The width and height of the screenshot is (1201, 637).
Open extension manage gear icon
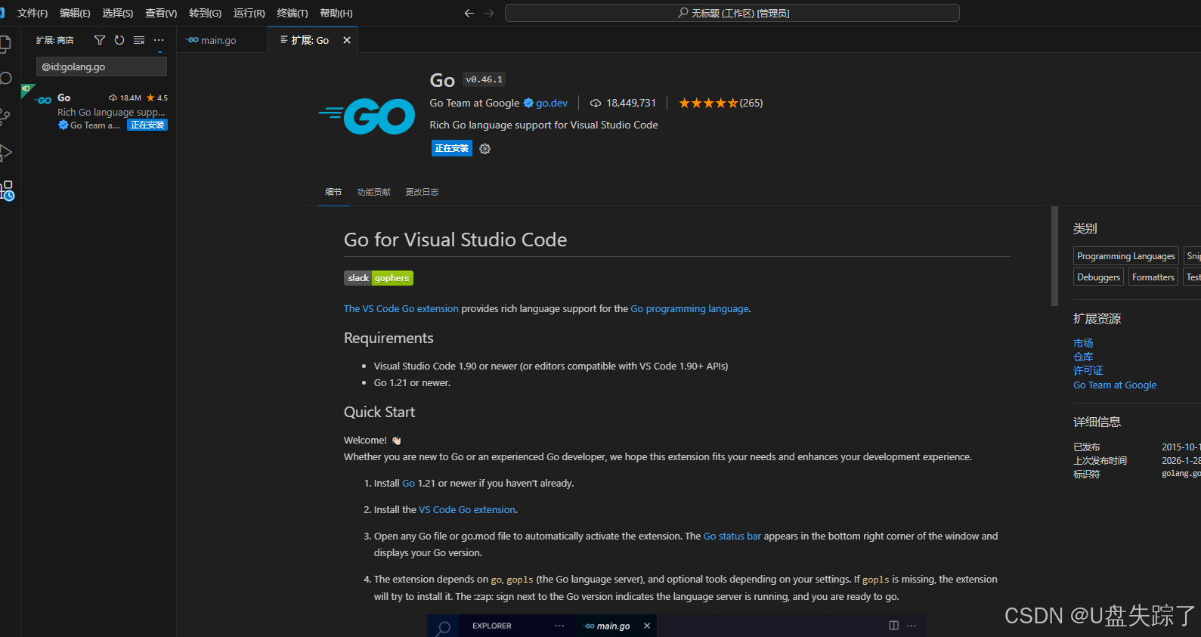click(x=485, y=149)
